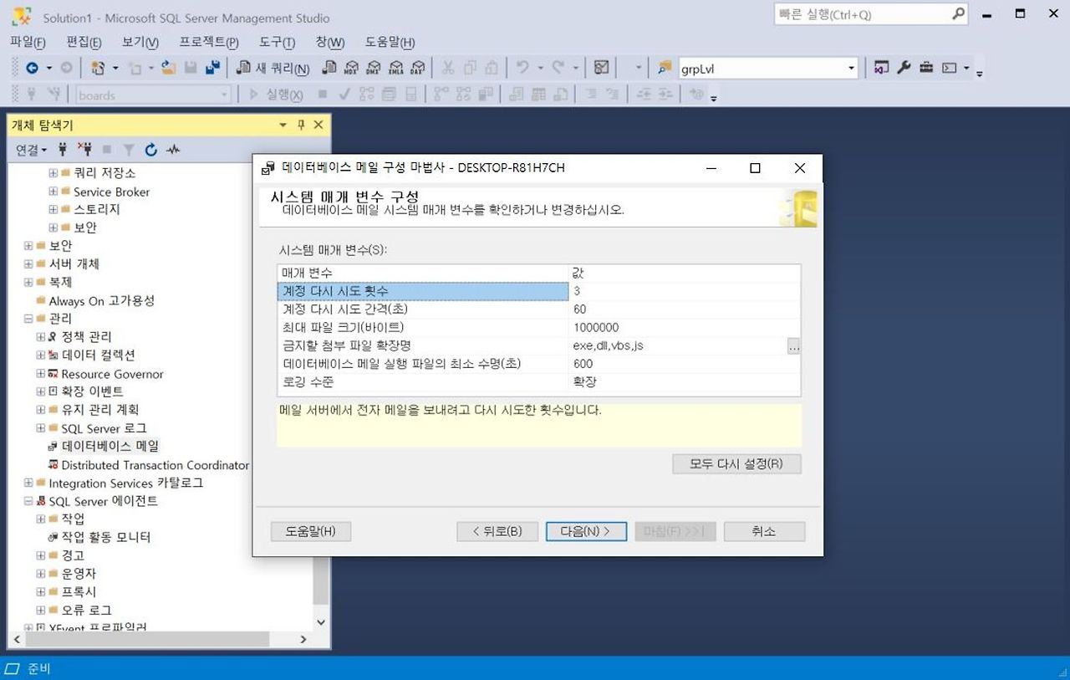1070x680 pixels.
Task: Click the XMLA query icon
Action: [x=396, y=69]
